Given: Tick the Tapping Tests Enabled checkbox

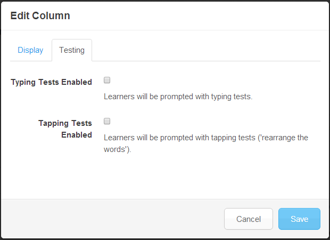Looking at the screenshot, I should pyautogui.click(x=107, y=122).
